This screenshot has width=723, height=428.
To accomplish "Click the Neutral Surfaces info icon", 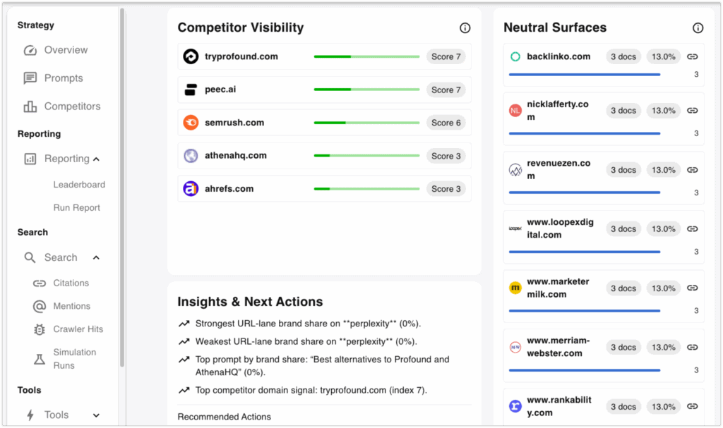I will coord(698,28).
